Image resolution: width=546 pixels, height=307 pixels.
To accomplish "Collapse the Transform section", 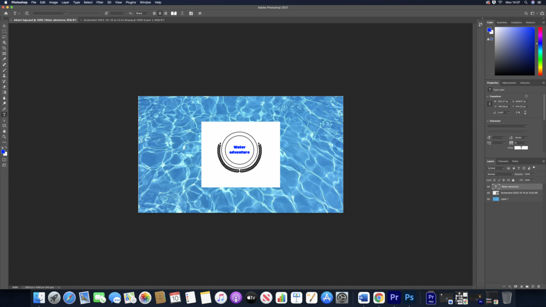I will coord(488,96).
